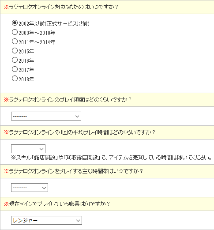
Task: Click the 1回の平均プレイ時間 question heading
Action: 80,132
